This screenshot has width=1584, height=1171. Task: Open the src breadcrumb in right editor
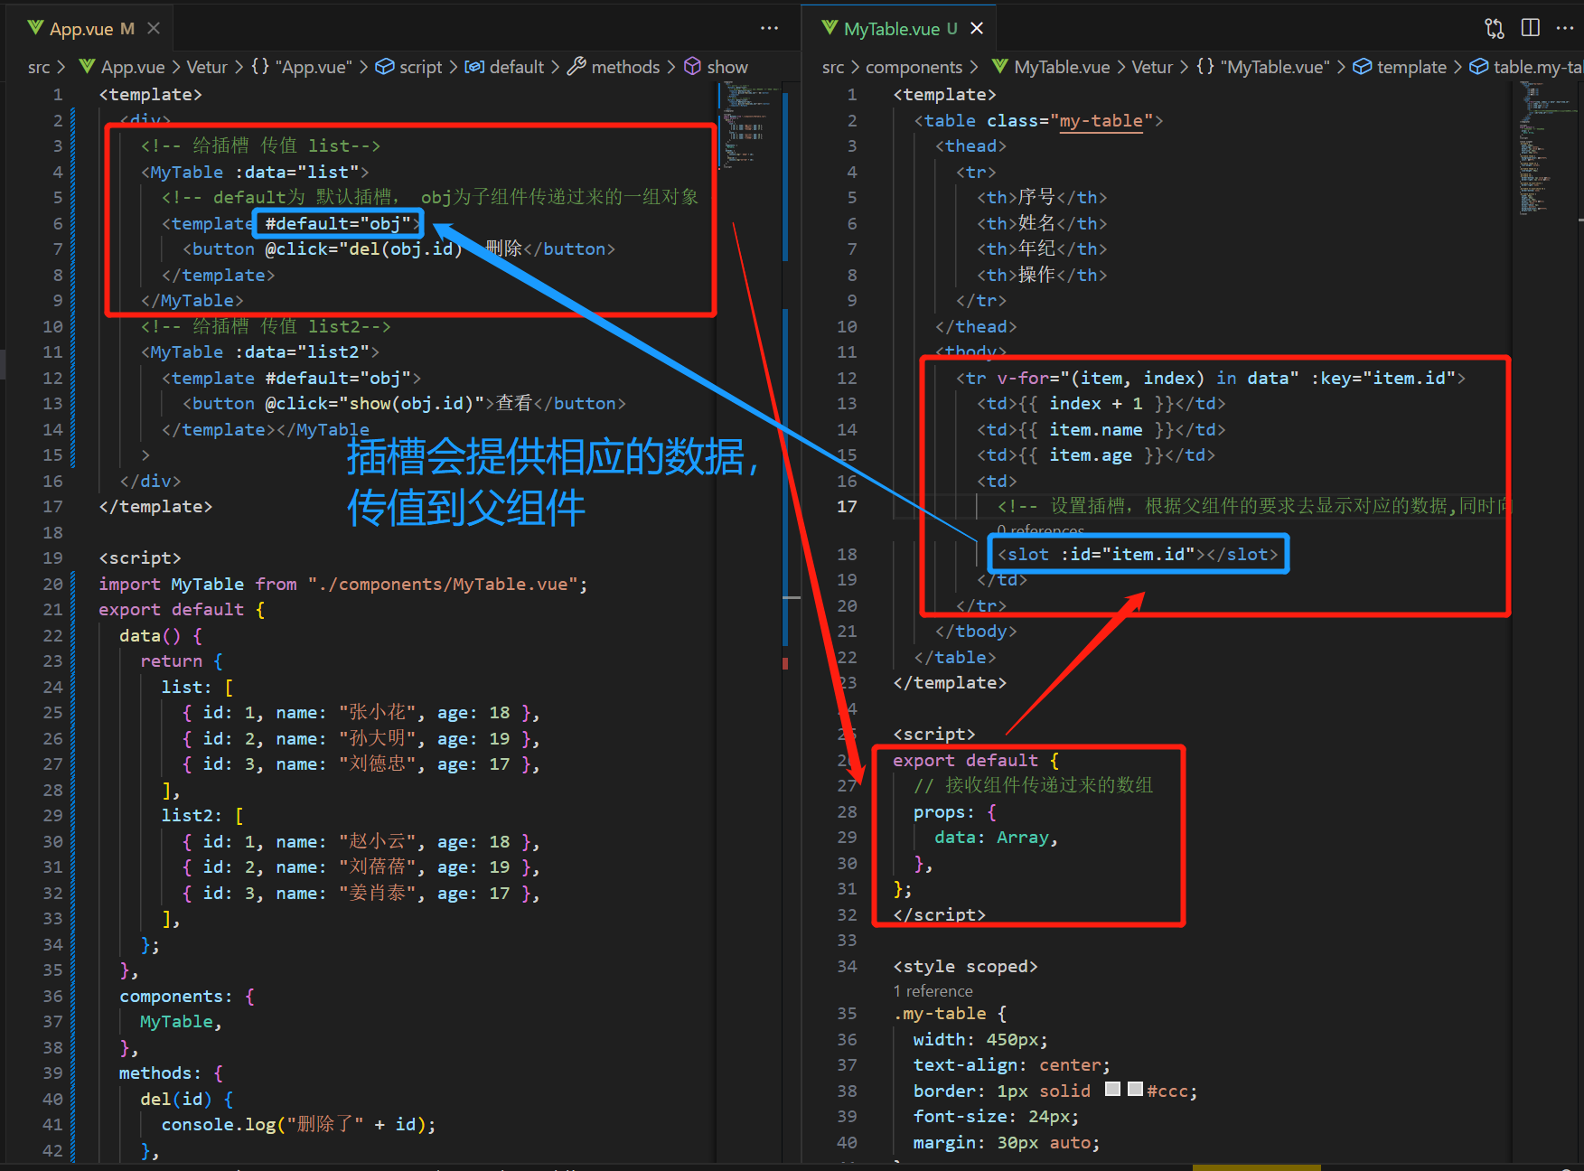click(833, 67)
